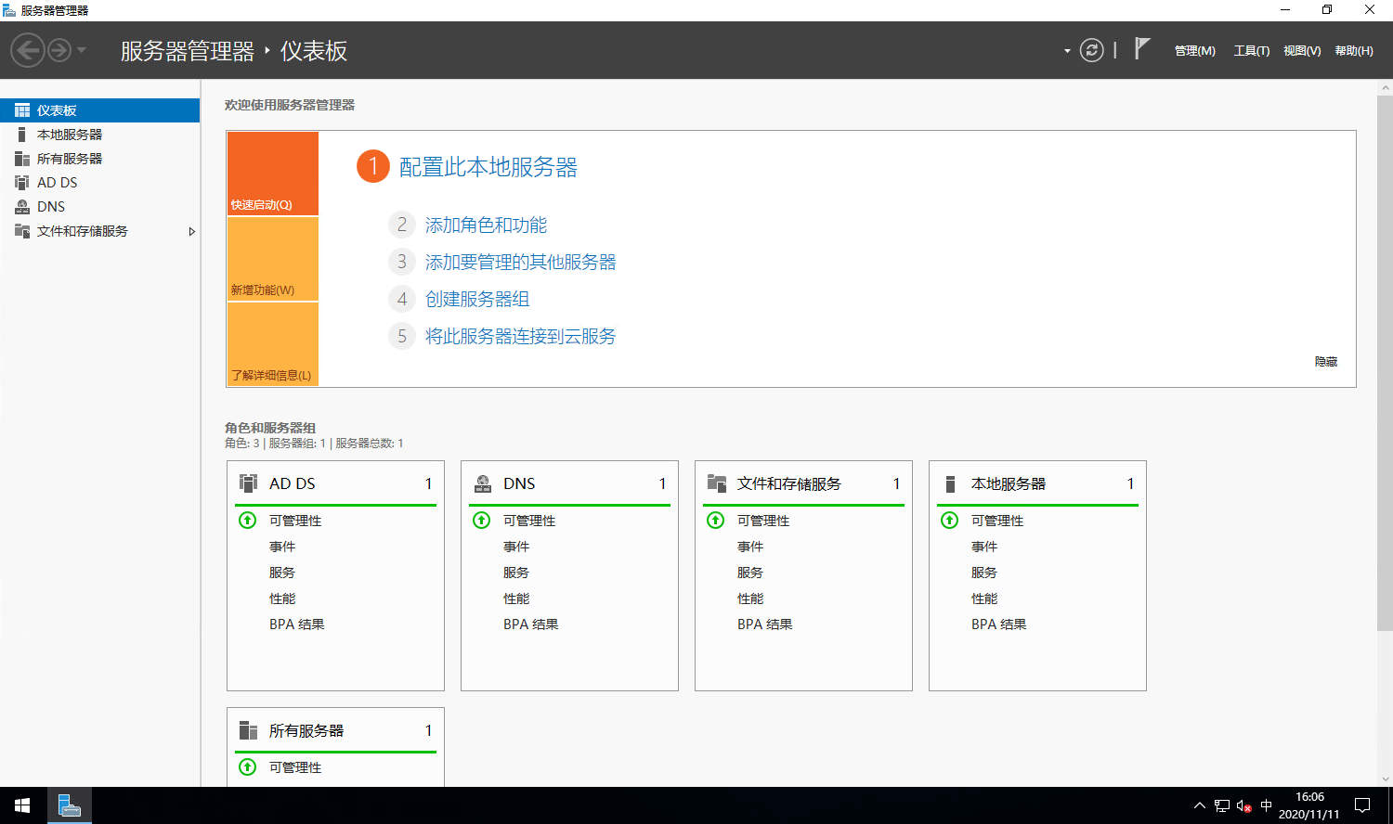Image resolution: width=1393 pixels, height=824 pixels.
Task: Click the vertical scrollbar thumb
Action: [1385, 363]
